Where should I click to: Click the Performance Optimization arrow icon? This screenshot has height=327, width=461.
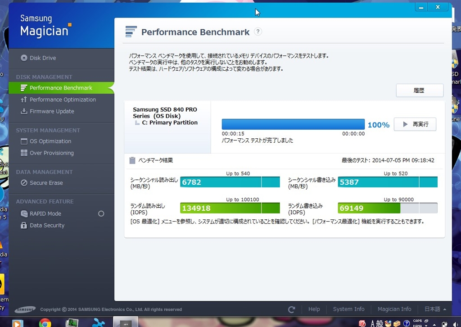24,100
